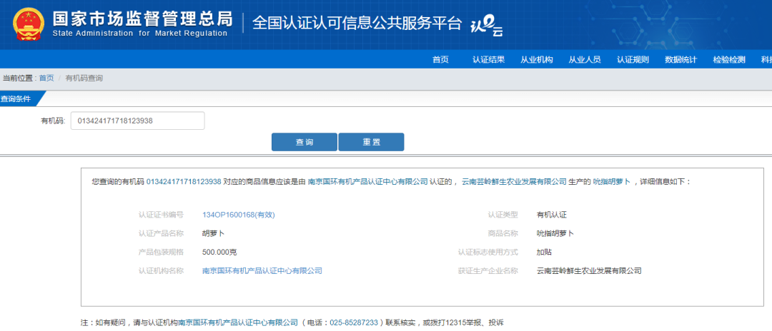This screenshot has width=772, height=331.
Task: Click 加贴 label usage value
Action: (x=544, y=252)
